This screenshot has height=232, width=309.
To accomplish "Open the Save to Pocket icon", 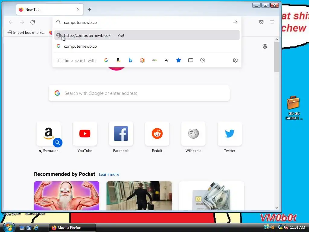I will click(x=261, y=22).
